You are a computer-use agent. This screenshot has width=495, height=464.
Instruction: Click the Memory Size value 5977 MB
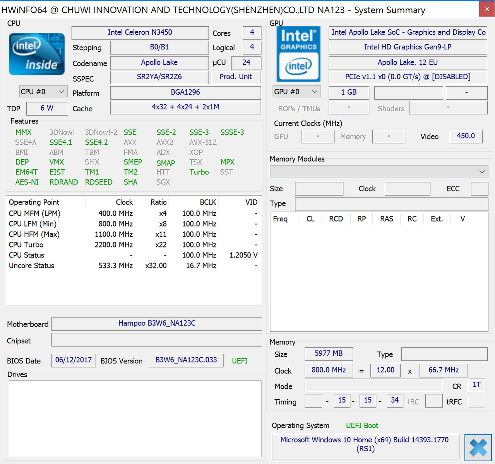pyautogui.click(x=329, y=354)
